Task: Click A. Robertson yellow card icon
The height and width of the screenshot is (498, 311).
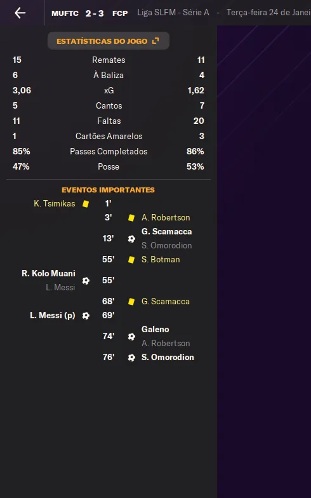Action: click(131, 218)
